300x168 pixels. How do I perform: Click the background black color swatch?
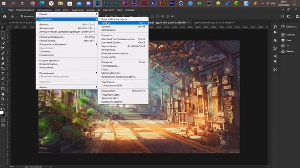(x=4, y=115)
